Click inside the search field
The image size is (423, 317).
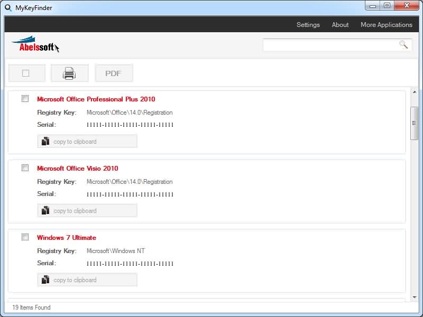(x=328, y=45)
